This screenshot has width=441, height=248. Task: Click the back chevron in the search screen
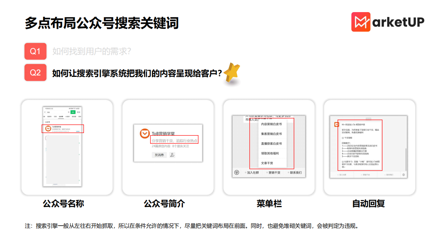[44, 112]
